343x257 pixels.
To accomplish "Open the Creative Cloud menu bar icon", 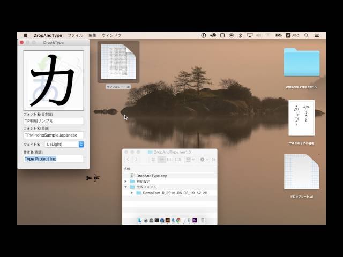I will pos(213,35).
